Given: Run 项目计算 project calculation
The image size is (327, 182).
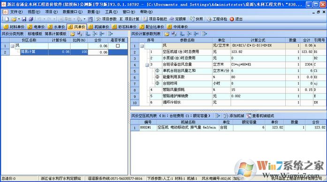Looking at the screenshot, I should click(129, 19).
